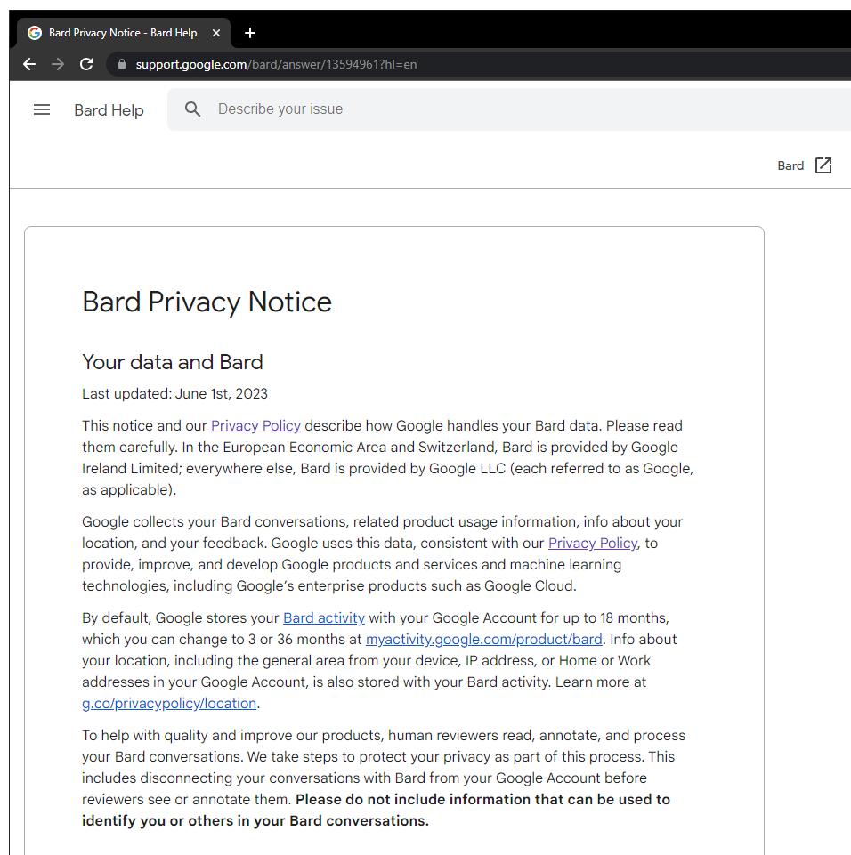Click the Bard Privacy Notice heading
The height and width of the screenshot is (855, 851).
207,302
